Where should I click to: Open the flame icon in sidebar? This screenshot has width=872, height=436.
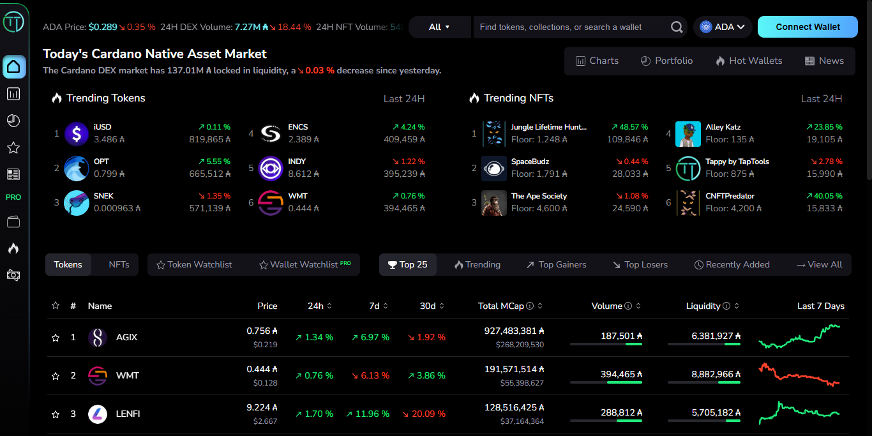click(13, 248)
